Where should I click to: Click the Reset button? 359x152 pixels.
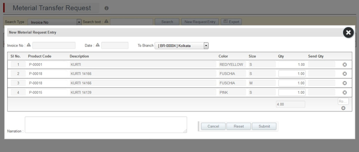tap(239, 126)
